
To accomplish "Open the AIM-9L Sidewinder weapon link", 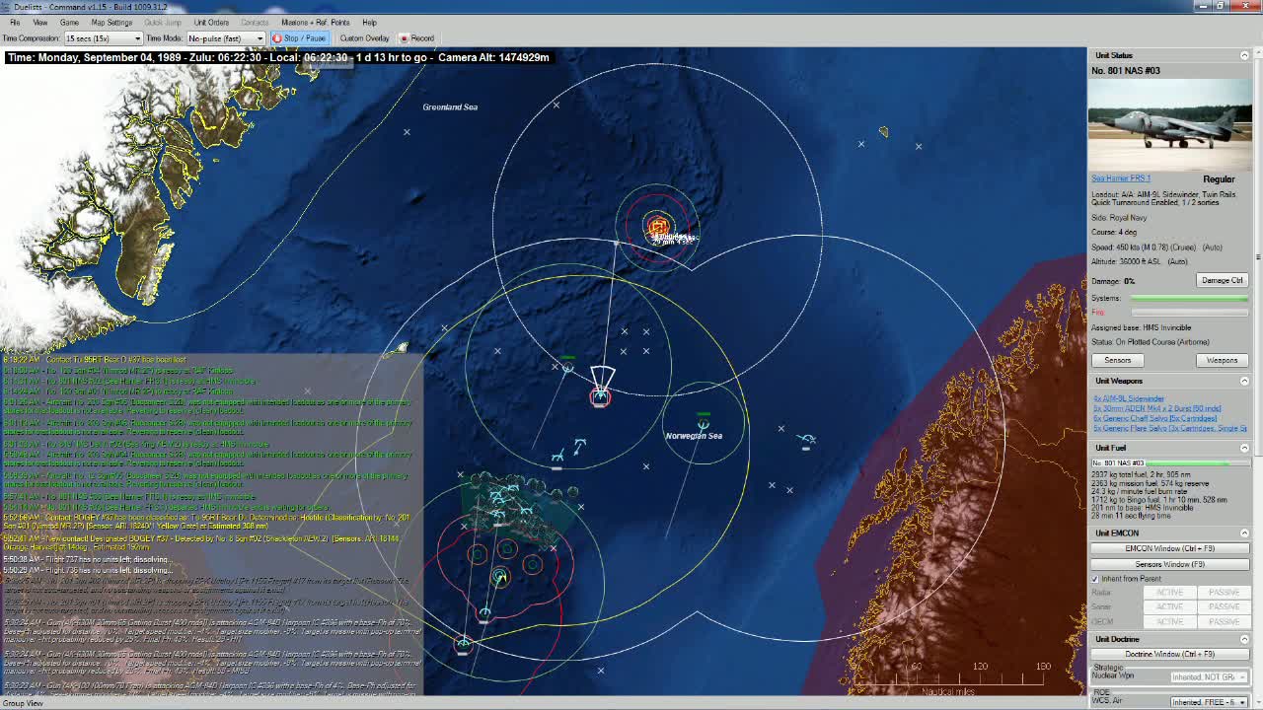I will click(x=1129, y=398).
